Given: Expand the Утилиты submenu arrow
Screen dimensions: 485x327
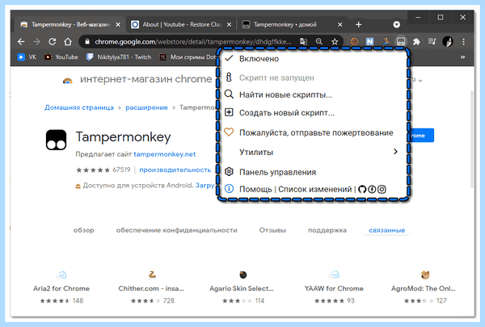Looking at the screenshot, I should click(395, 152).
